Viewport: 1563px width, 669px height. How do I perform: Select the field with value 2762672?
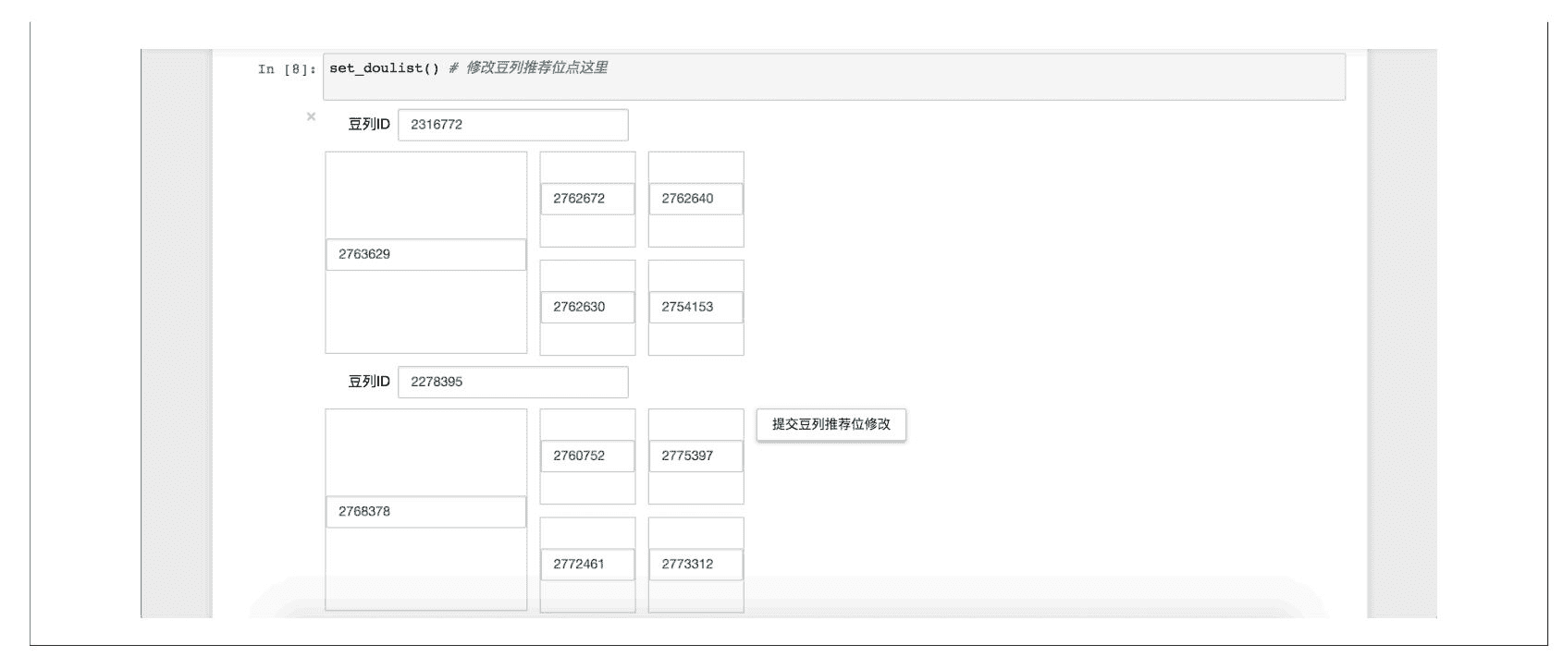[587, 199]
